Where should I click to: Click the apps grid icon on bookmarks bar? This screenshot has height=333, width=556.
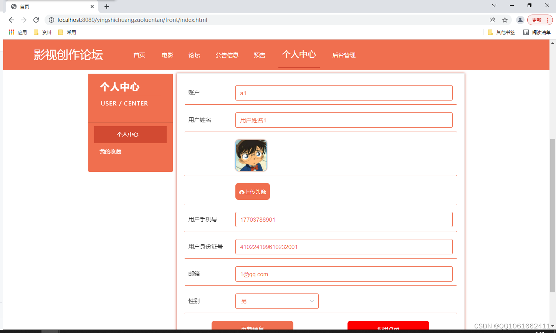(11, 32)
